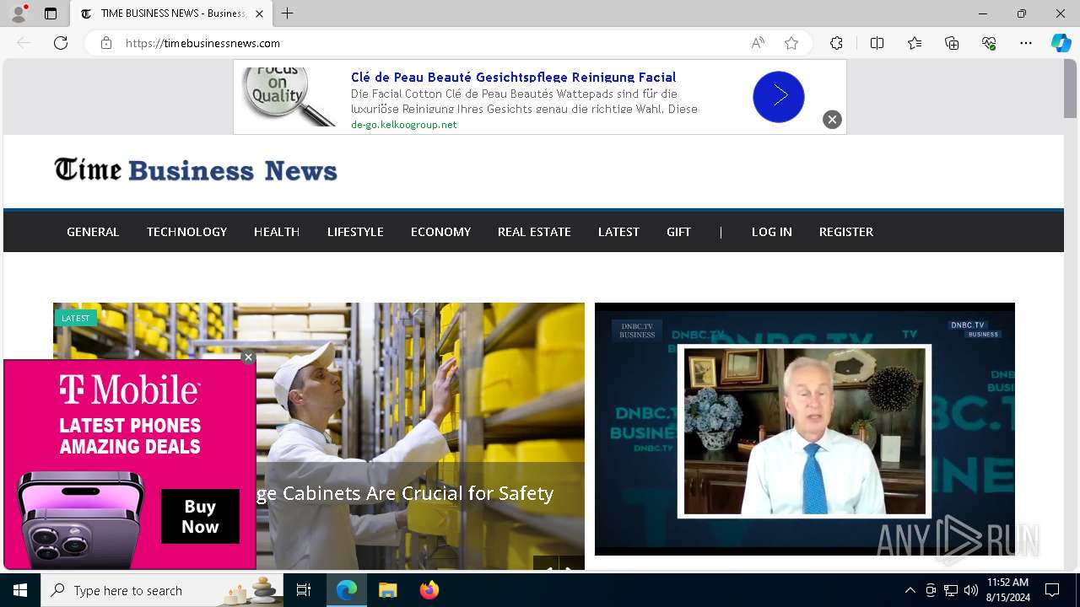Open the Windows Start menu
This screenshot has height=607, width=1080.
(20, 590)
